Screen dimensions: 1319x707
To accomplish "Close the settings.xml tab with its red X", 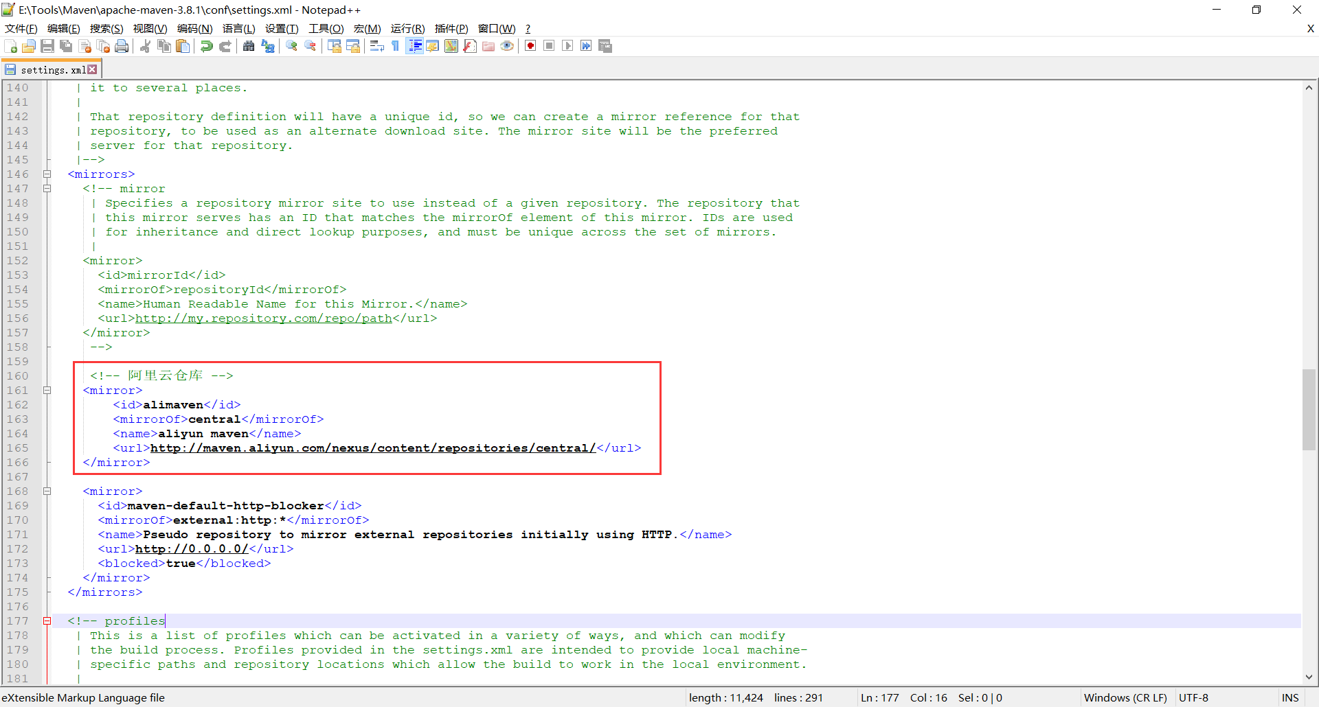I will 92,69.
